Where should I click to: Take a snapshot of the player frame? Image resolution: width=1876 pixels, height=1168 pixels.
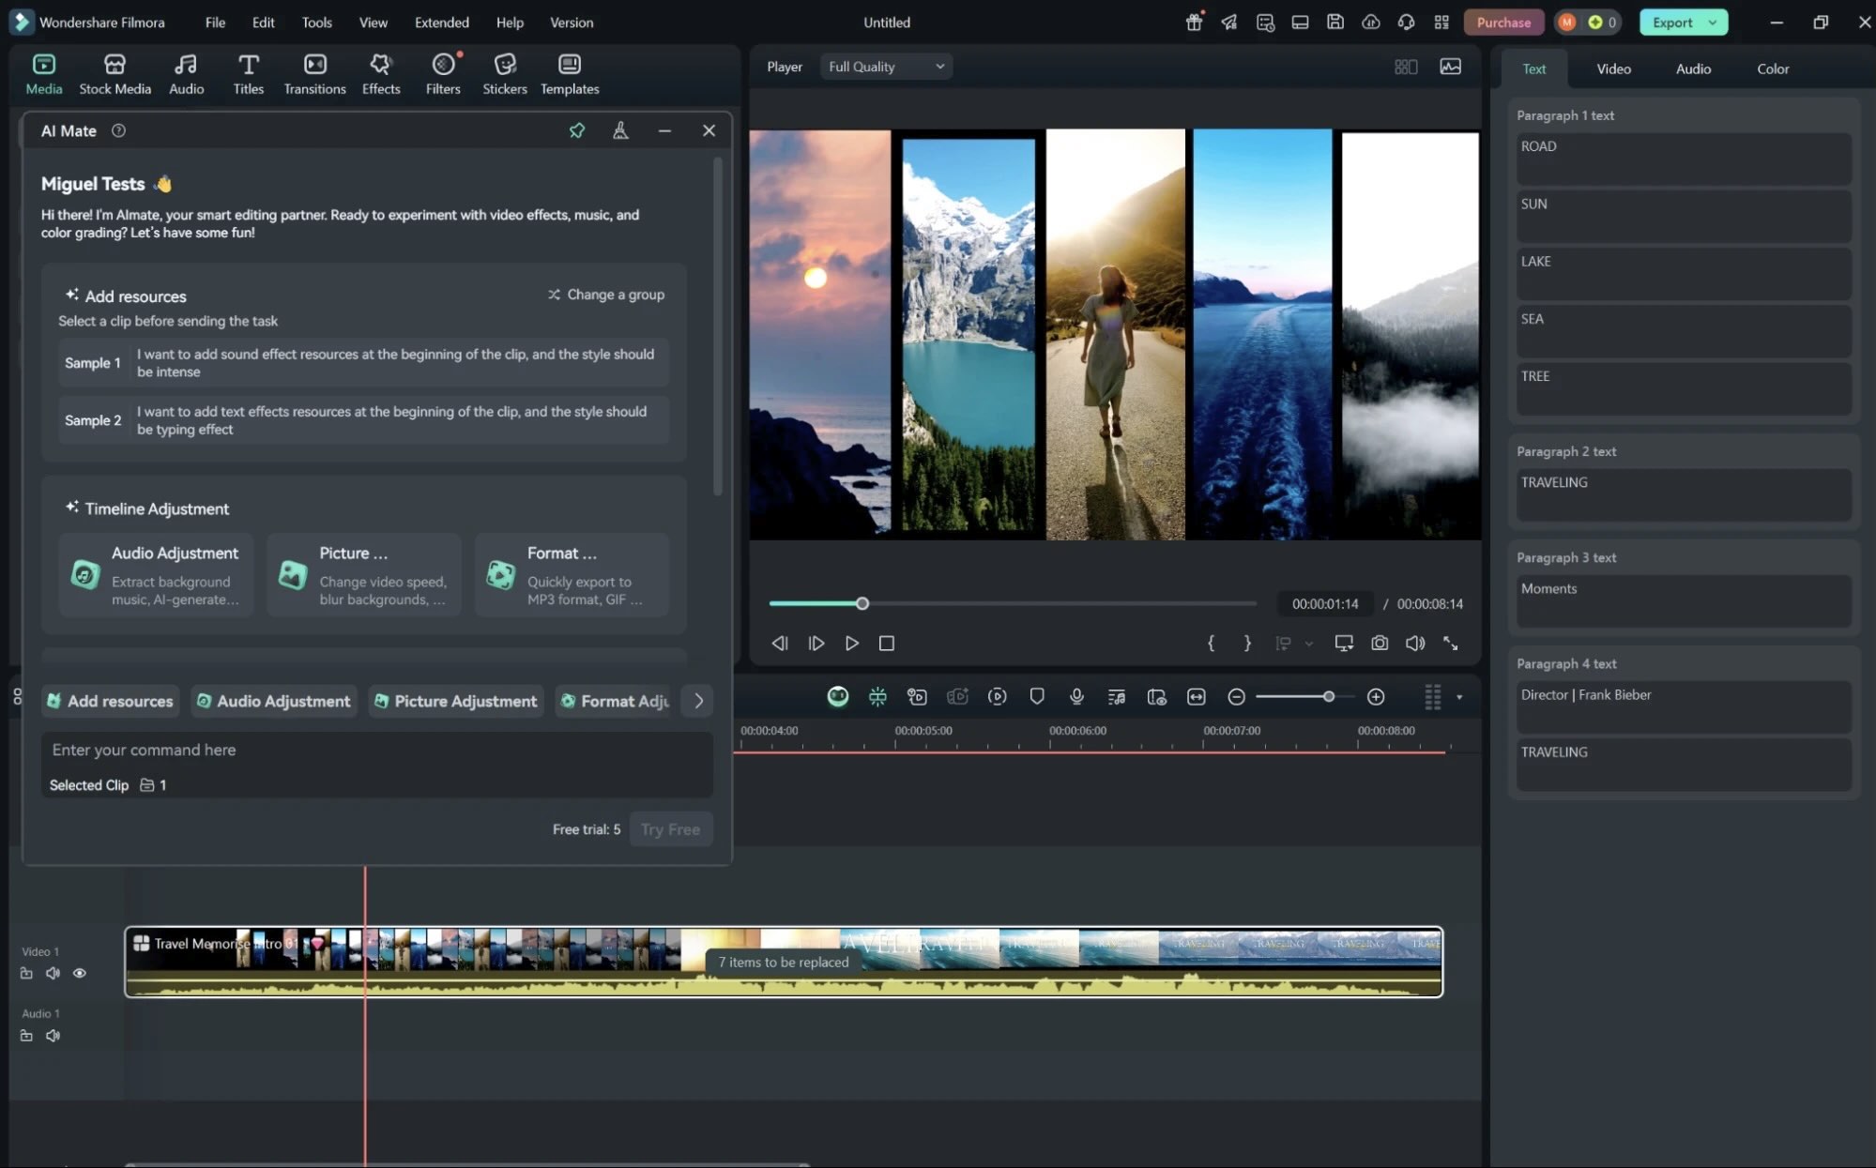coord(1379,643)
